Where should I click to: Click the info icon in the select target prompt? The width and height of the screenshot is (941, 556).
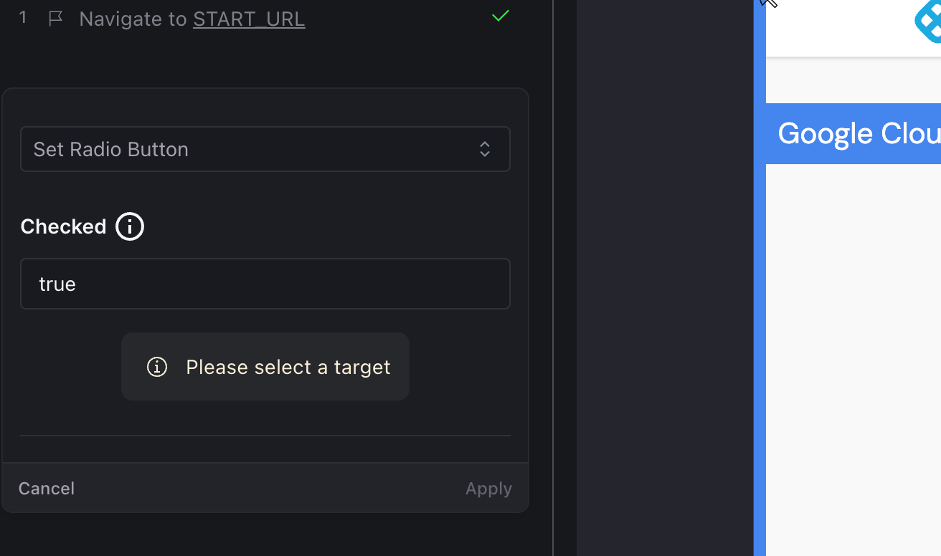click(x=156, y=366)
